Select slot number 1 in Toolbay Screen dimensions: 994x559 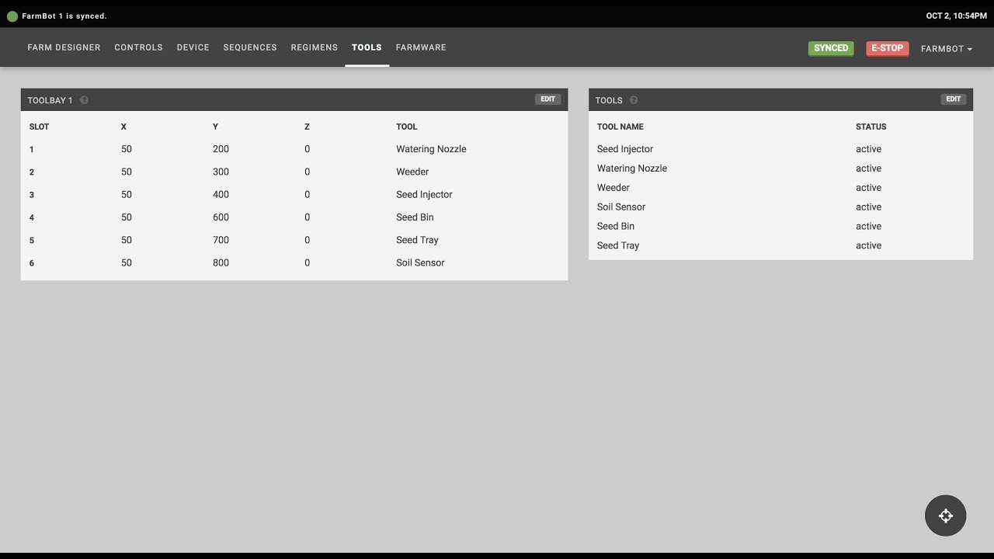point(32,149)
